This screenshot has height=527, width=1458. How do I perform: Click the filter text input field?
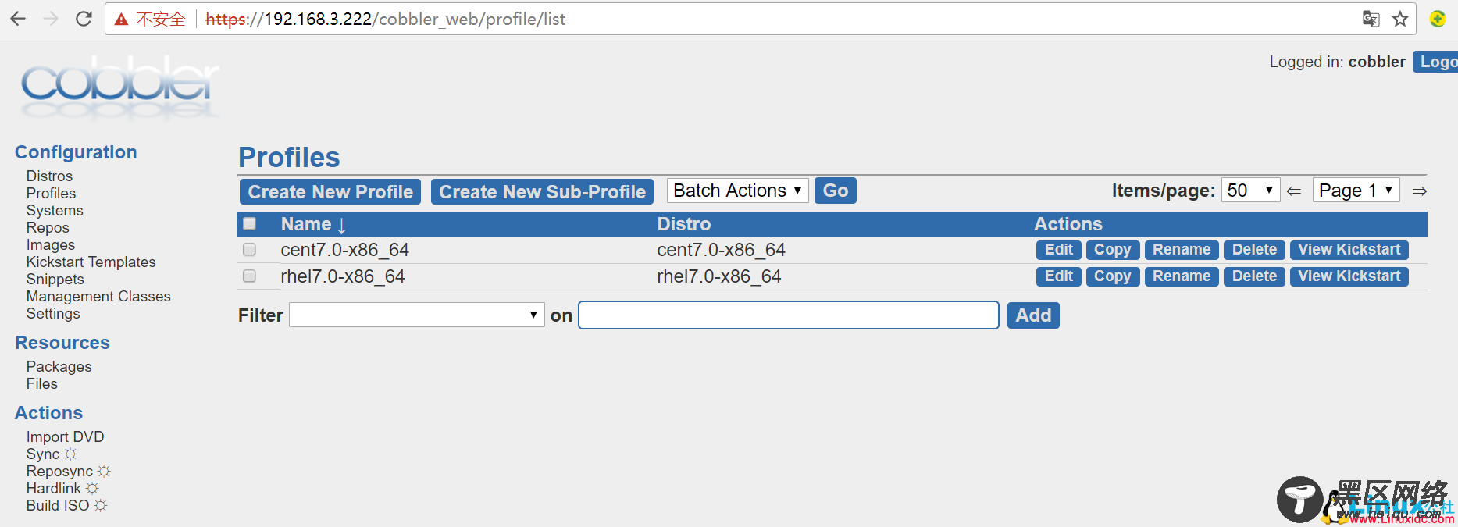click(789, 315)
